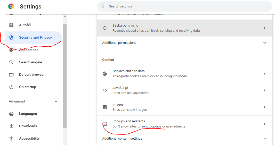Click the Languages globe icon
275x145 pixels.
(11, 114)
